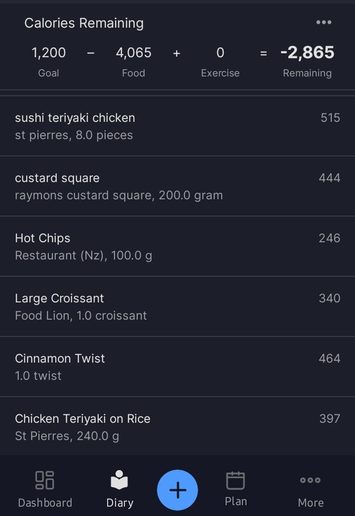The width and height of the screenshot is (355, 516).
Task: Tap the 0 Exercise value
Action: 220,53
